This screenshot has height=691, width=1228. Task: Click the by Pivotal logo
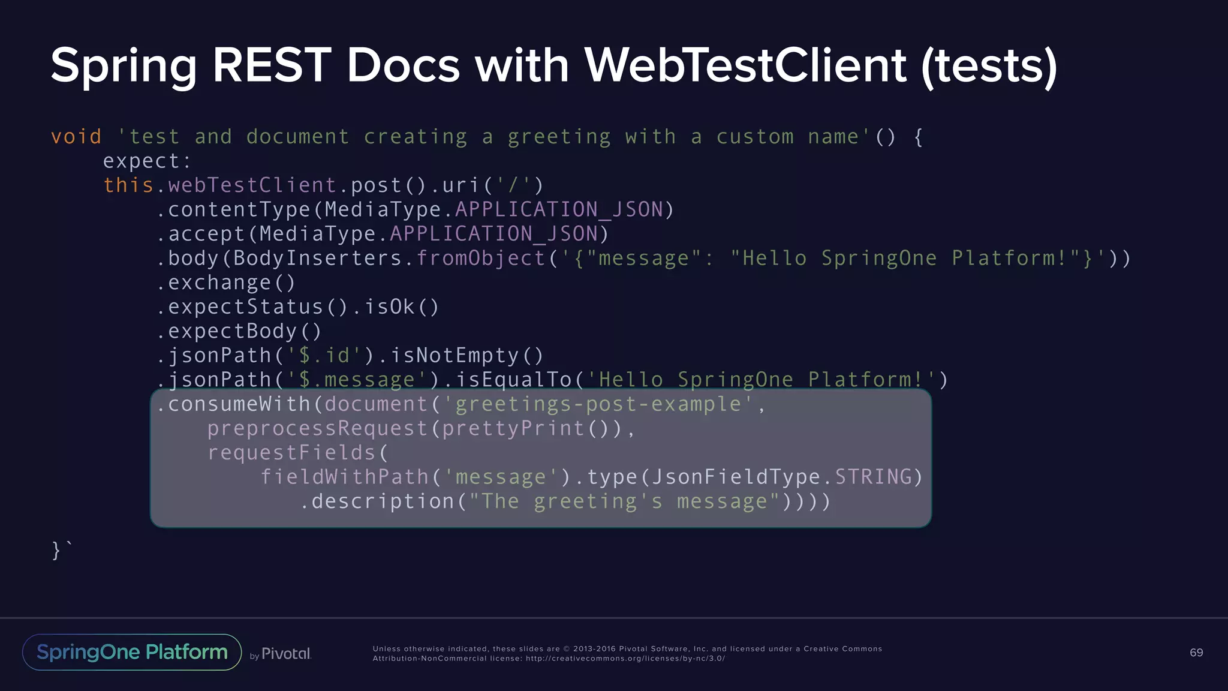[281, 654]
